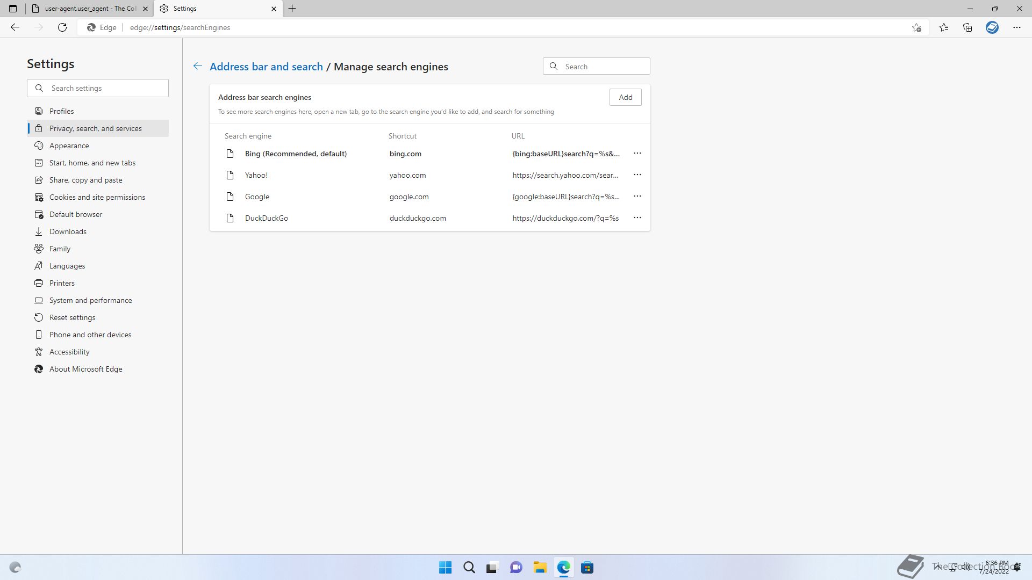This screenshot has width=1032, height=580.
Task: Open the Collections toolbar icon
Action: (967, 27)
